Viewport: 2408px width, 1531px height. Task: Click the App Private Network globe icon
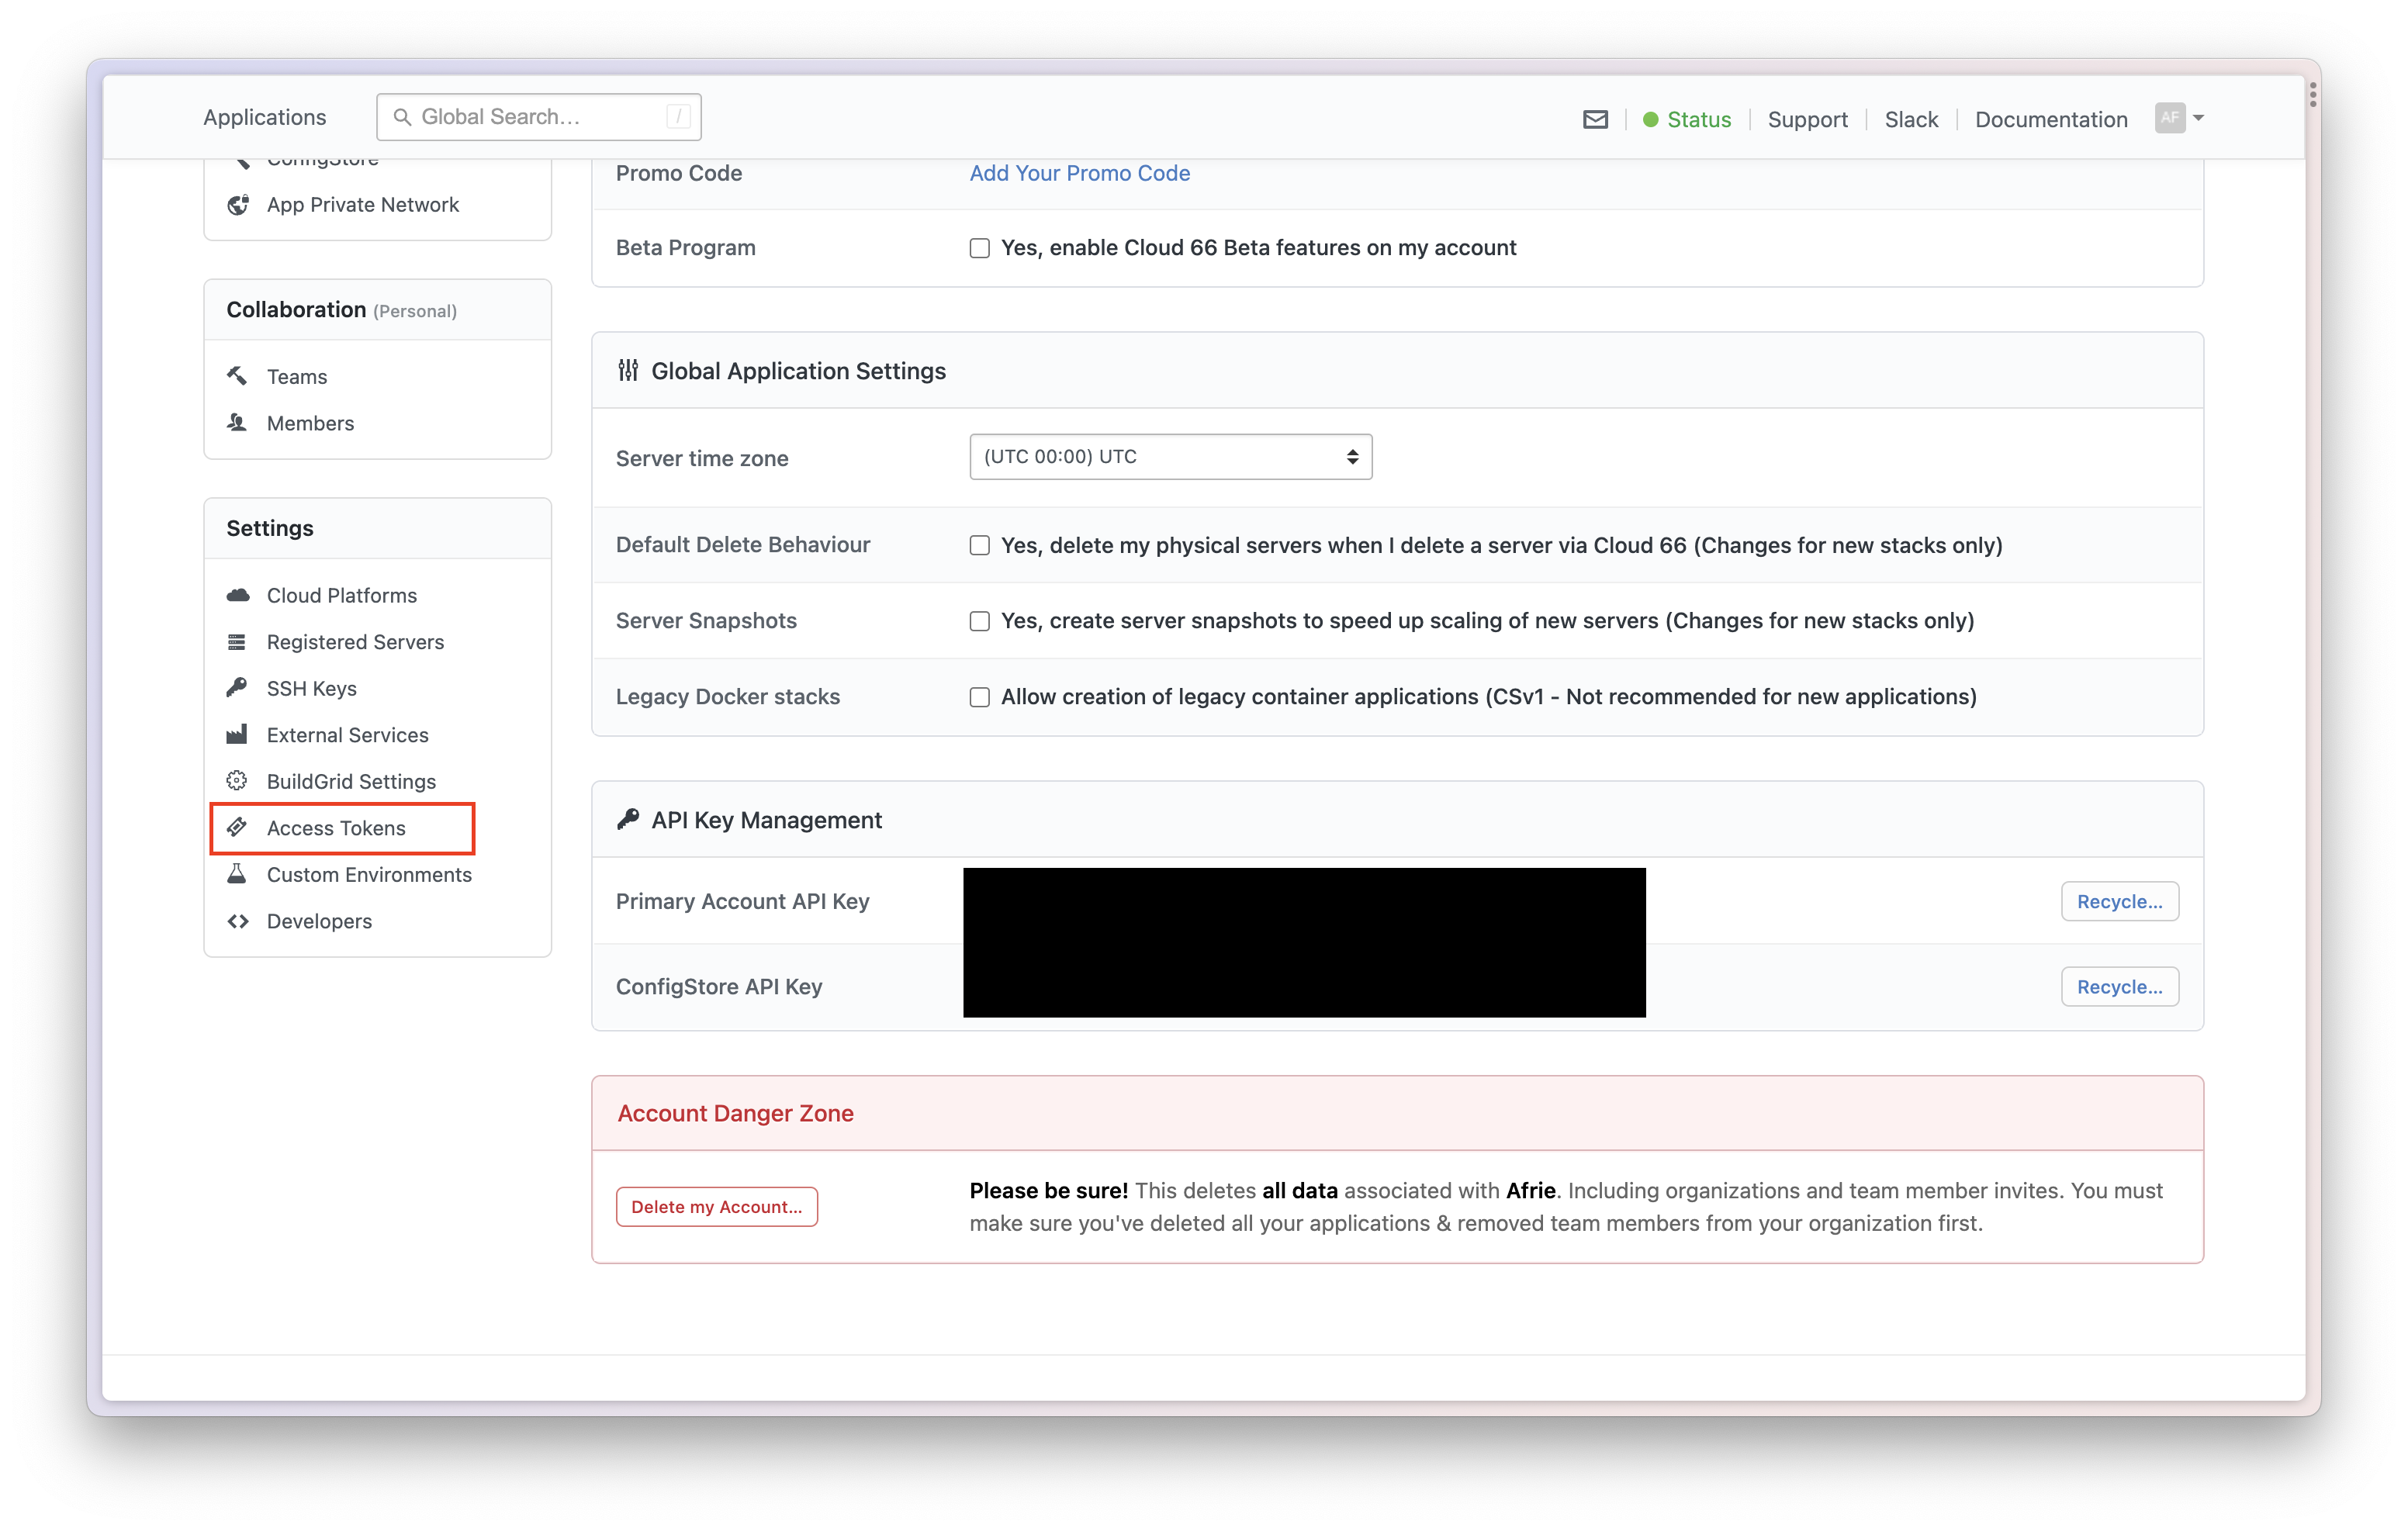pyautogui.click(x=238, y=205)
